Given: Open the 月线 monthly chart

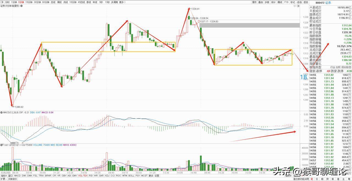Looking at the screenshot, I should 65,2.
